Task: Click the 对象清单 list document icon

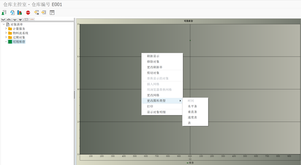Action: 8,25
